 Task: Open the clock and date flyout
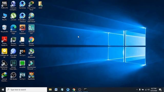[x=154, y=90]
